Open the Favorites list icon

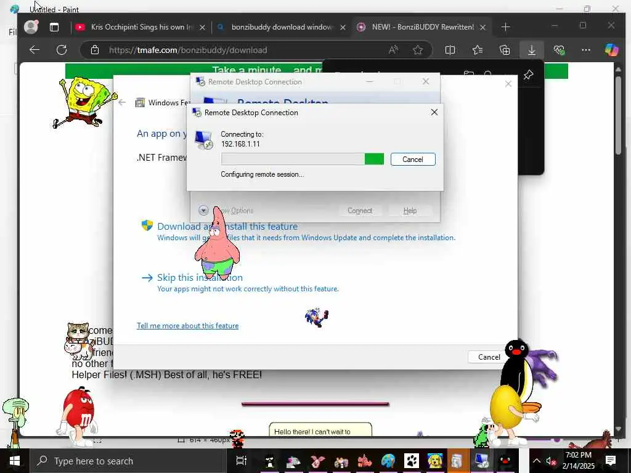[478, 50]
